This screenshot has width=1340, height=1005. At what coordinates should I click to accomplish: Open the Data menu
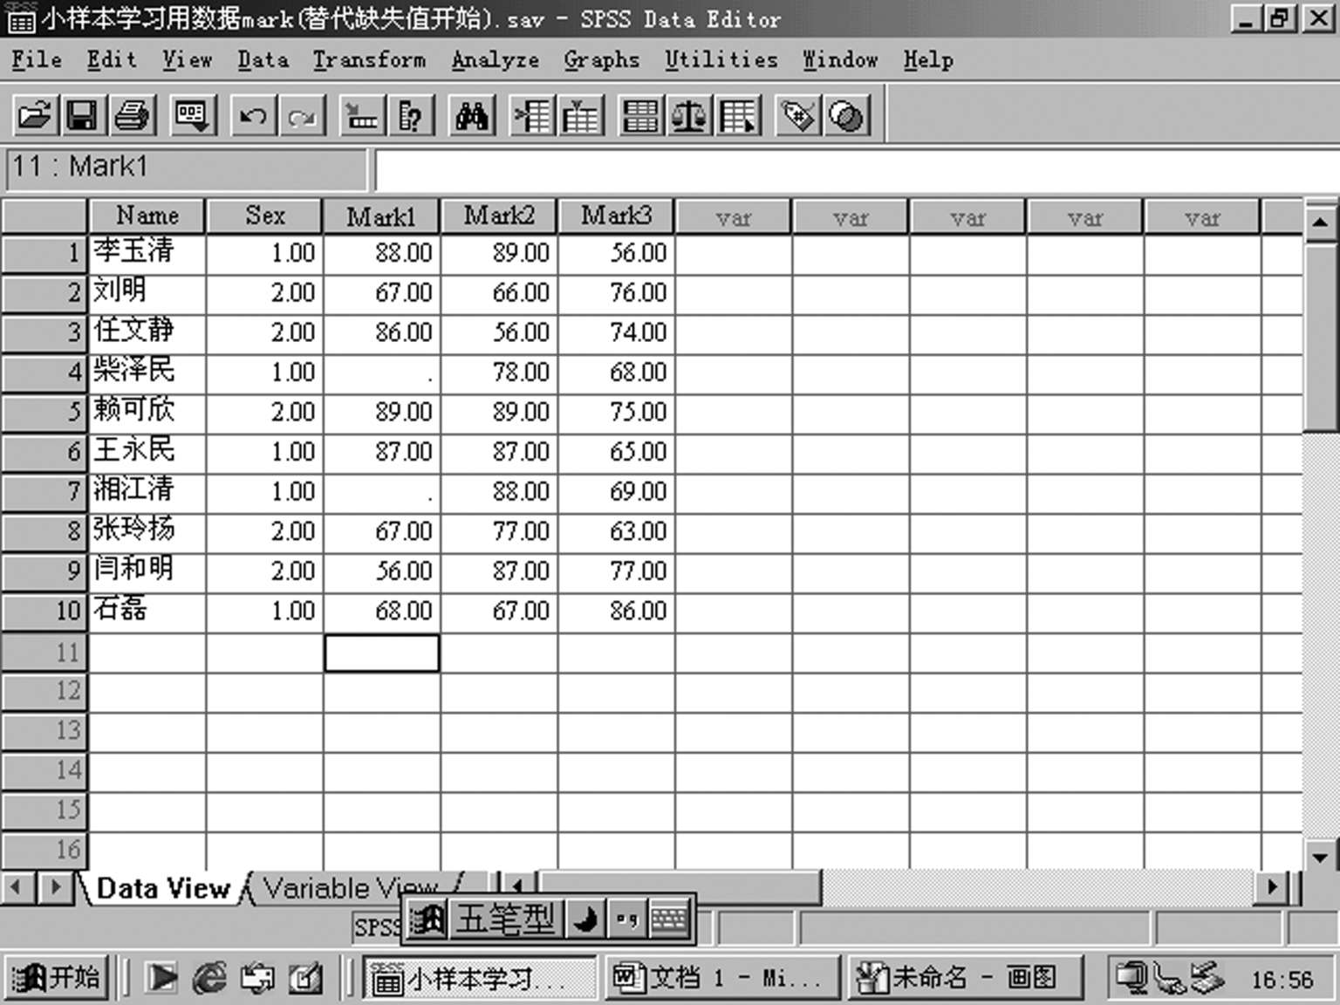(x=263, y=59)
